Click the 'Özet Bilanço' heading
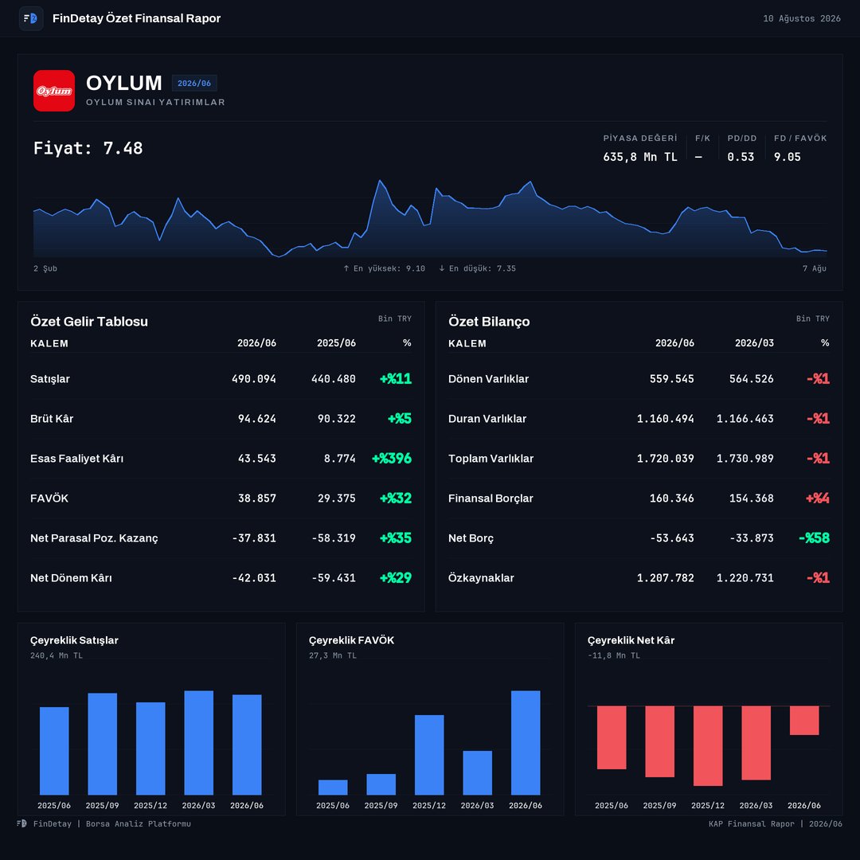The image size is (860, 860). point(489,322)
